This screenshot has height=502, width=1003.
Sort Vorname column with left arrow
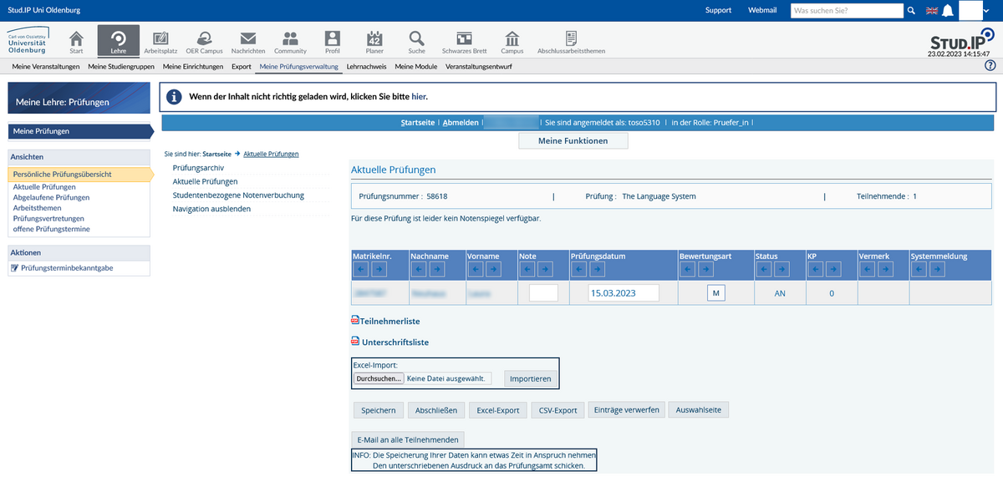[x=476, y=269]
